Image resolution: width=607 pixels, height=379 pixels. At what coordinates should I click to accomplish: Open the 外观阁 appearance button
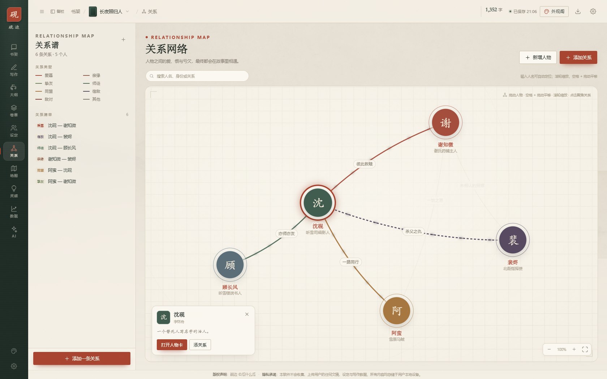click(x=554, y=11)
